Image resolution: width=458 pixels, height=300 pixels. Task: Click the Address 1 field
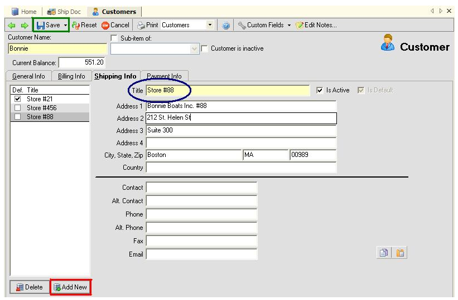[241, 106]
